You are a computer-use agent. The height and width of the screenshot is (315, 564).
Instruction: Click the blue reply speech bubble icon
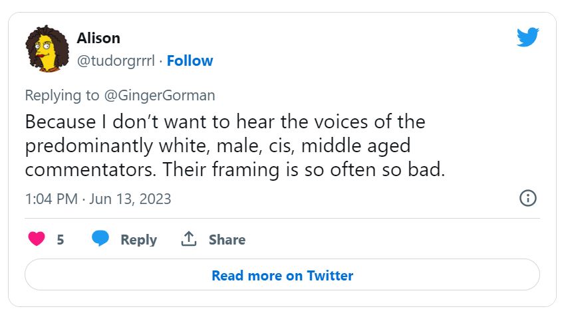tap(101, 239)
